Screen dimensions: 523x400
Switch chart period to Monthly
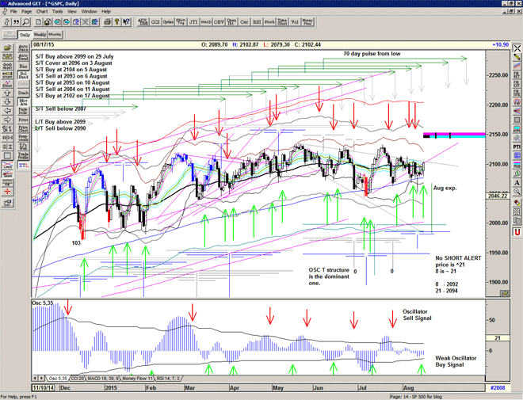[55, 35]
